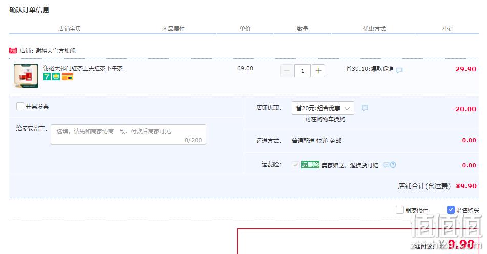Viewport: 487px width, 254px height.
Task: Click the unit price 69.00
Action: (x=245, y=68)
